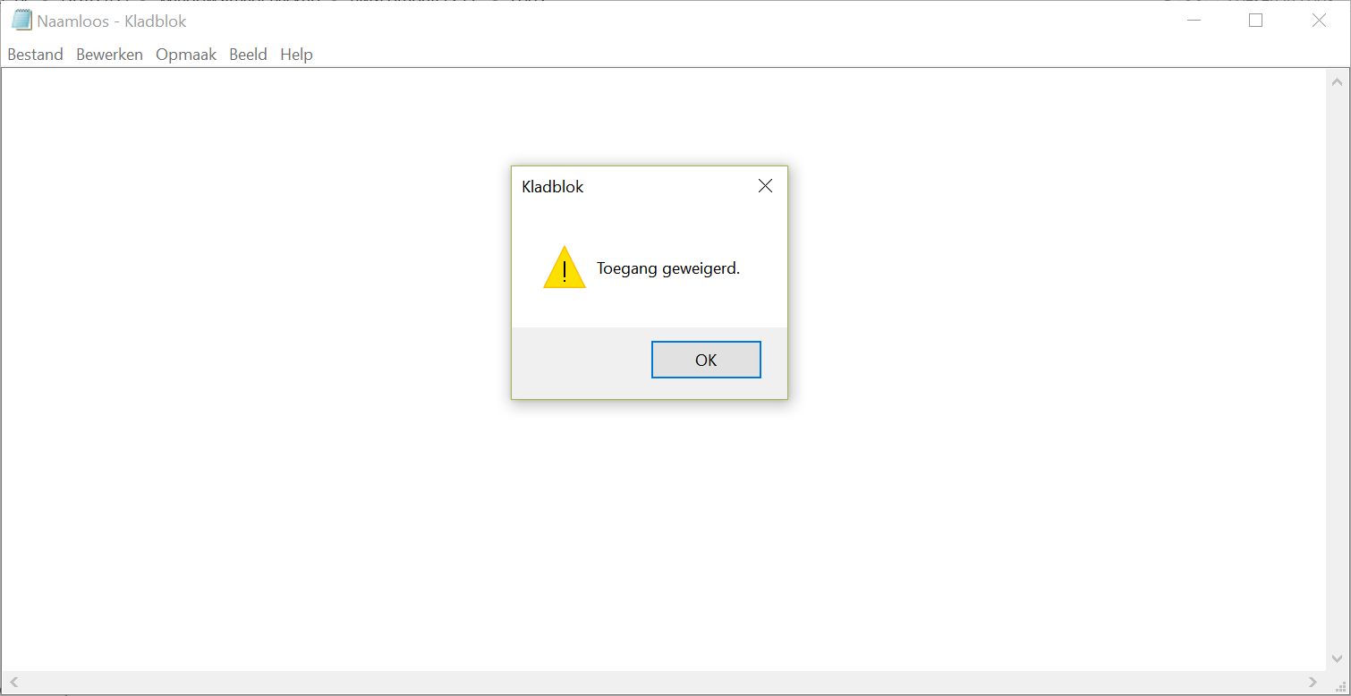Image resolution: width=1351 pixels, height=696 pixels.
Task: Close the Kladblok dialog with its X
Action: pyautogui.click(x=765, y=186)
